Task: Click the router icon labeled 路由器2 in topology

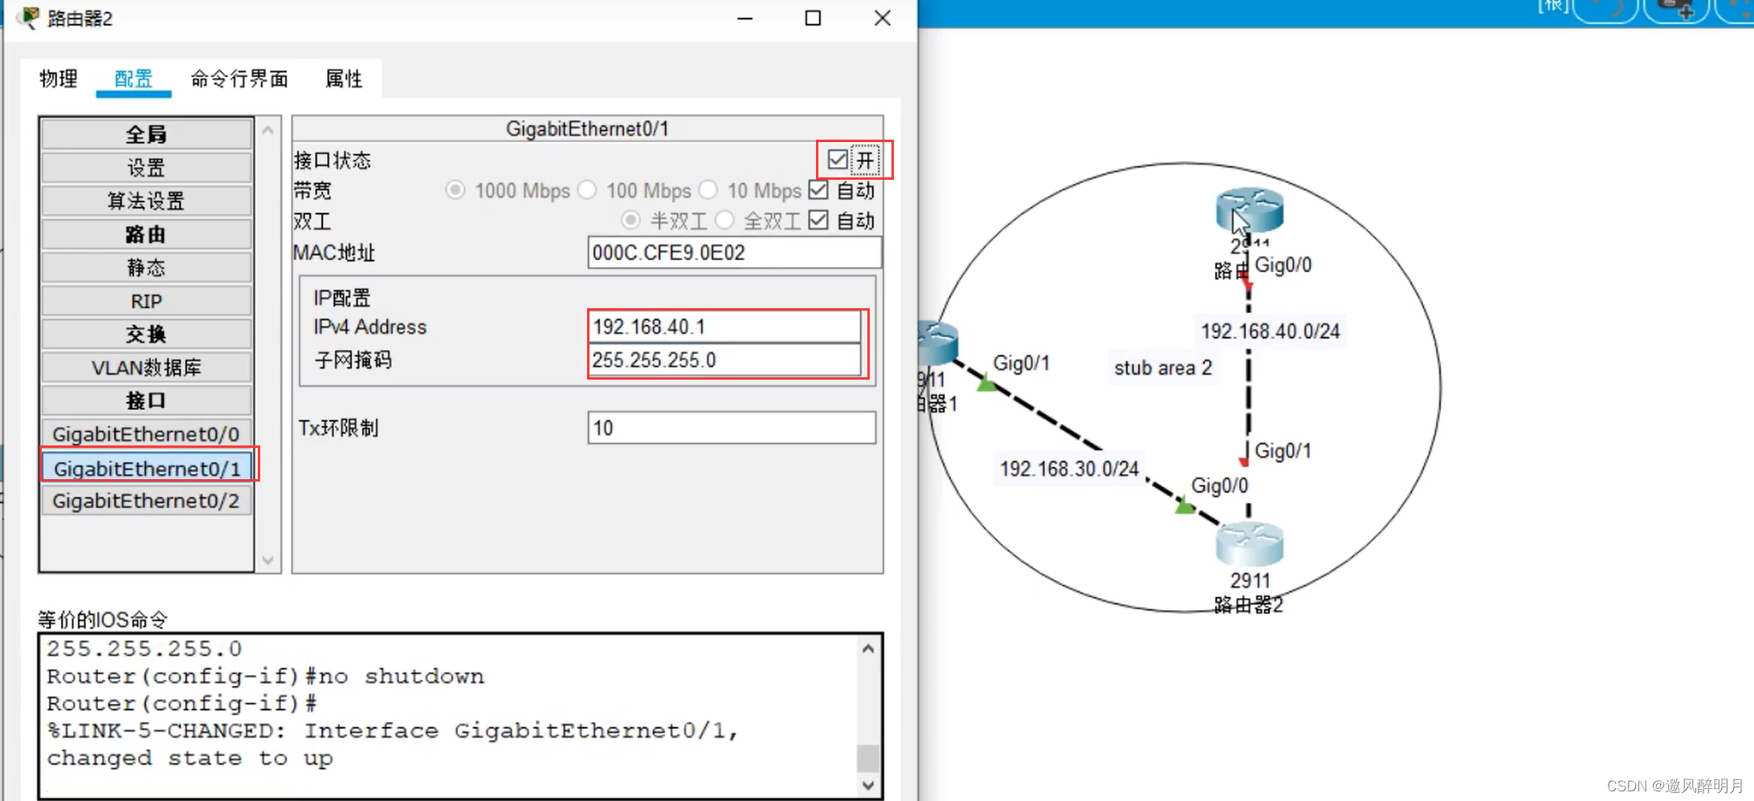Action: [x=1249, y=545]
